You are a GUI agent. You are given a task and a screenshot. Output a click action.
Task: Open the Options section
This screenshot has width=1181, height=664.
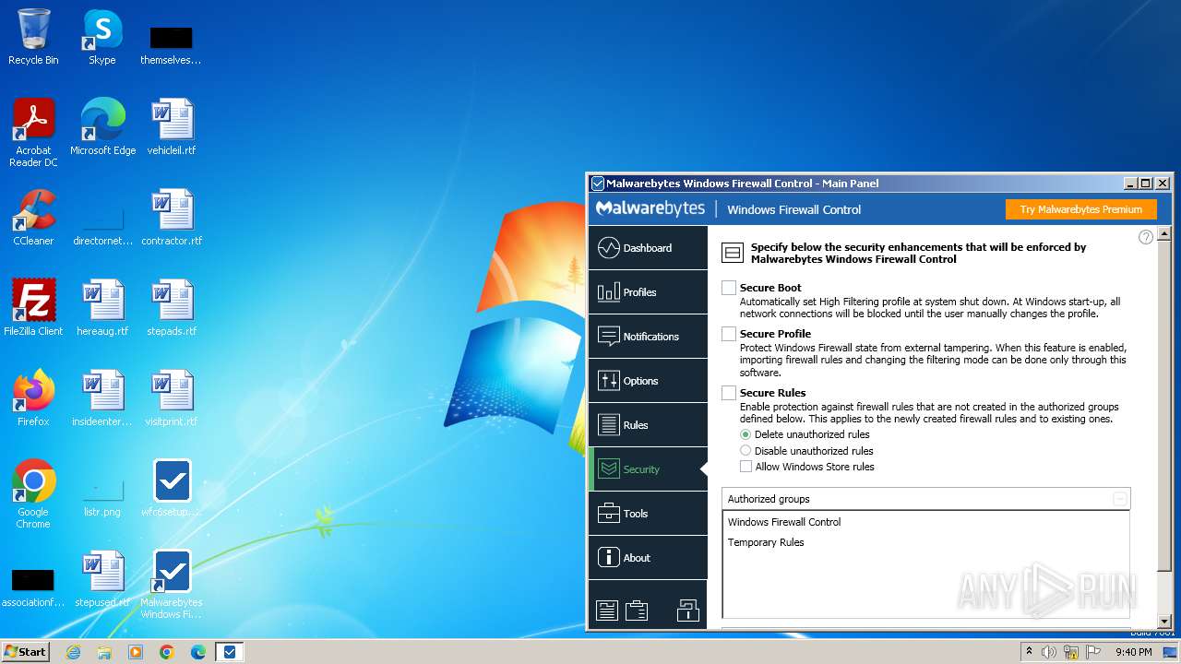[648, 381]
